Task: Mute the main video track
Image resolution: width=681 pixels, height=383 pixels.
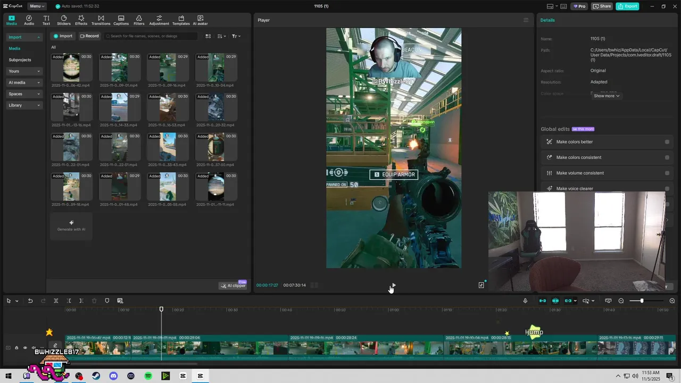Action: (x=34, y=348)
